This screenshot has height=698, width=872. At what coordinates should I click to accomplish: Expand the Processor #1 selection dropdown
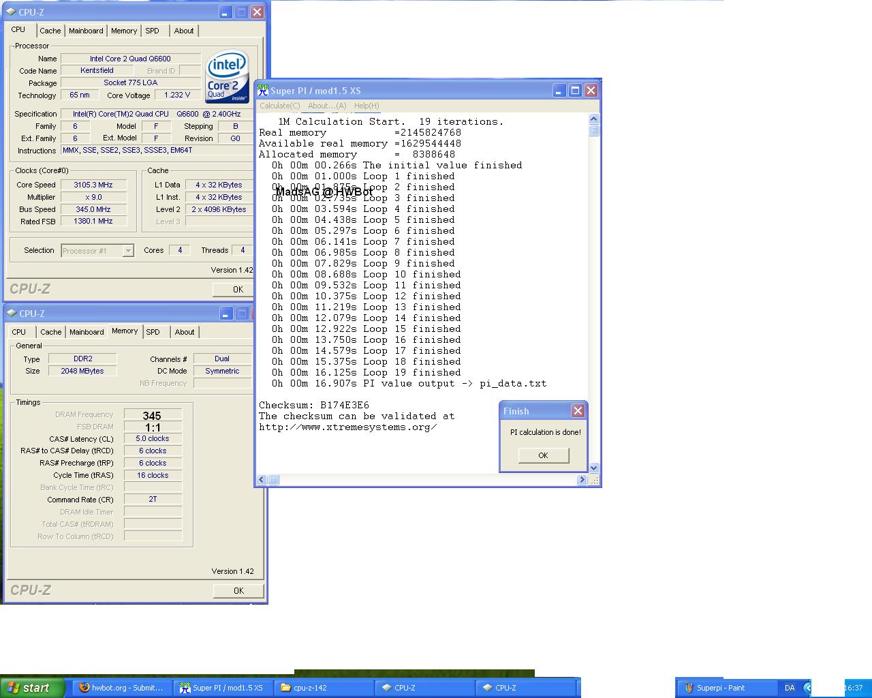[128, 251]
